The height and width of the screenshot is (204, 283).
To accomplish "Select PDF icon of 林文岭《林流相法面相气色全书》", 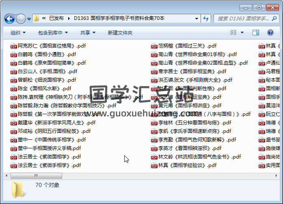I will point(154,157).
